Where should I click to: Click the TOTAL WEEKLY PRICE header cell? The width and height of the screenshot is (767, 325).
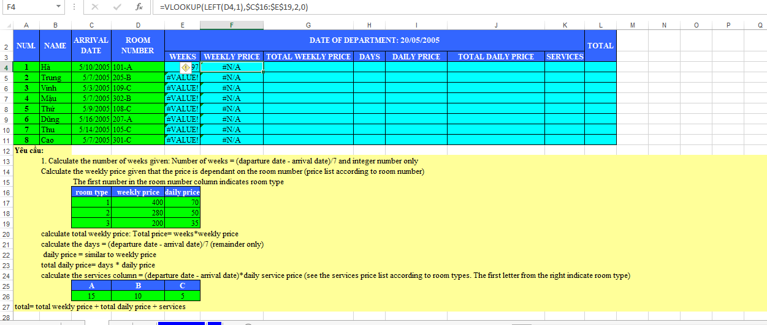click(x=308, y=56)
